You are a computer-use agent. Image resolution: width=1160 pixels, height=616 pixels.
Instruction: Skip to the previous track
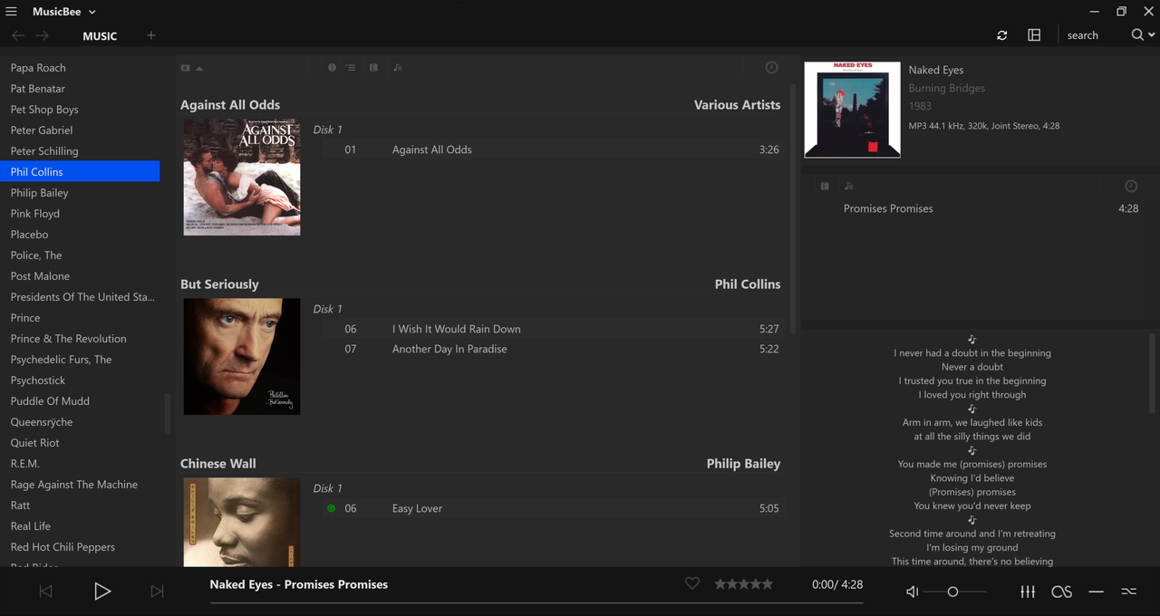tap(45, 592)
